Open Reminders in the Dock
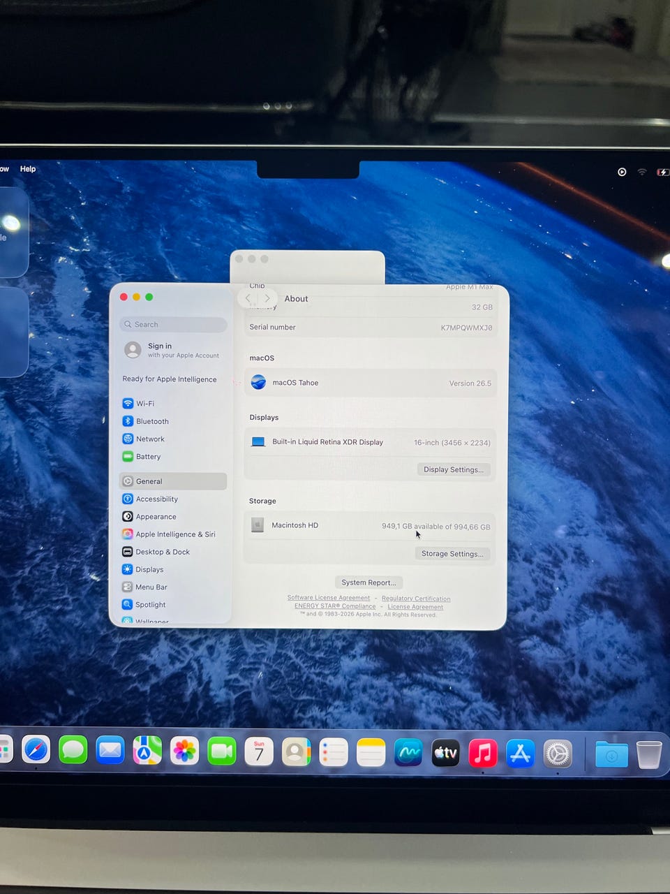 (x=334, y=752)
